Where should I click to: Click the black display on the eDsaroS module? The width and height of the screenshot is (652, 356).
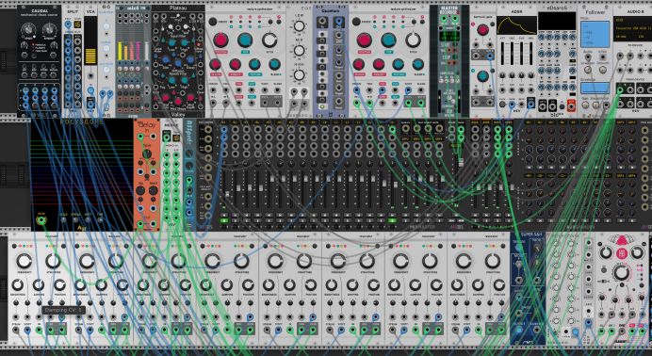pyautogui.click(x=557, y=21)
